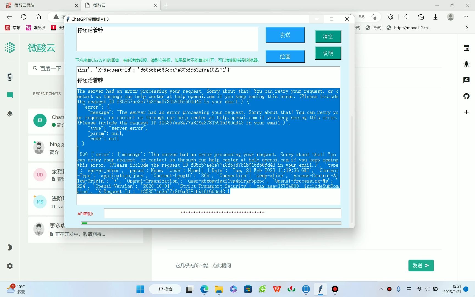The width and height of the screenshot is (475, 297).
Task: Click the plus icon in right sidebar
Action: (x=466, y=112)
